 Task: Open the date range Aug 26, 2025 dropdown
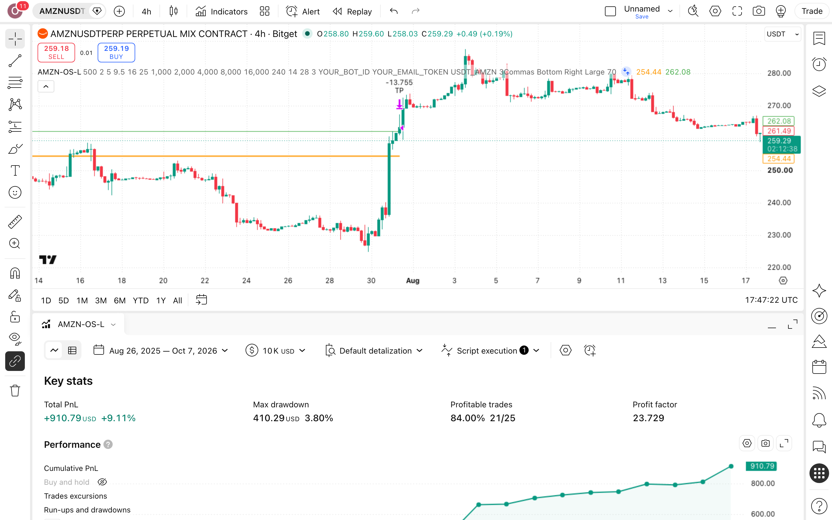(x=161, y=350)
